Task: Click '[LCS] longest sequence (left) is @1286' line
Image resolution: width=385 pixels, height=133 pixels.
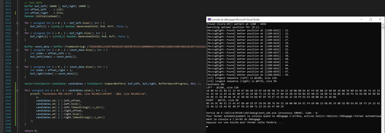Action: tap(243, 77)
